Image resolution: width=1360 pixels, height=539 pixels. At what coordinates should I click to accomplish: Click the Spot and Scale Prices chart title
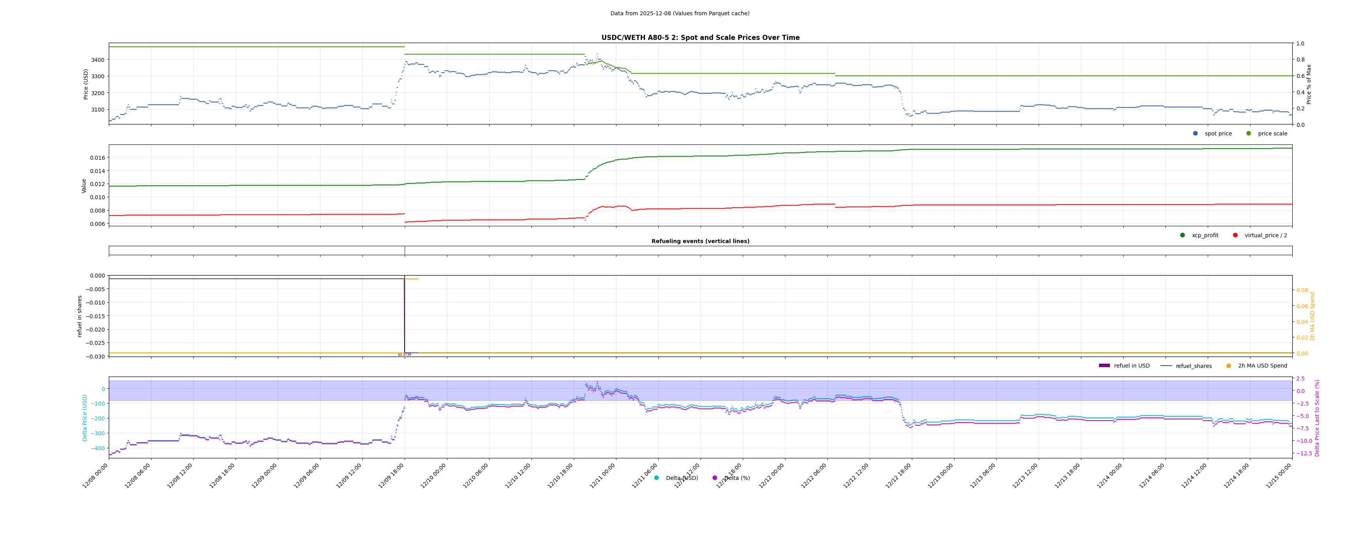pos(700,38)
